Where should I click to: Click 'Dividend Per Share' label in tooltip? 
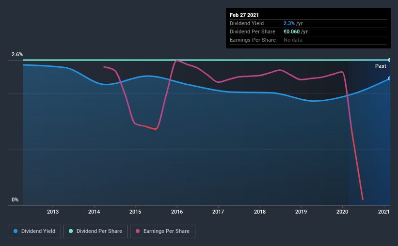pyautogui.click(x=253, y=31)
